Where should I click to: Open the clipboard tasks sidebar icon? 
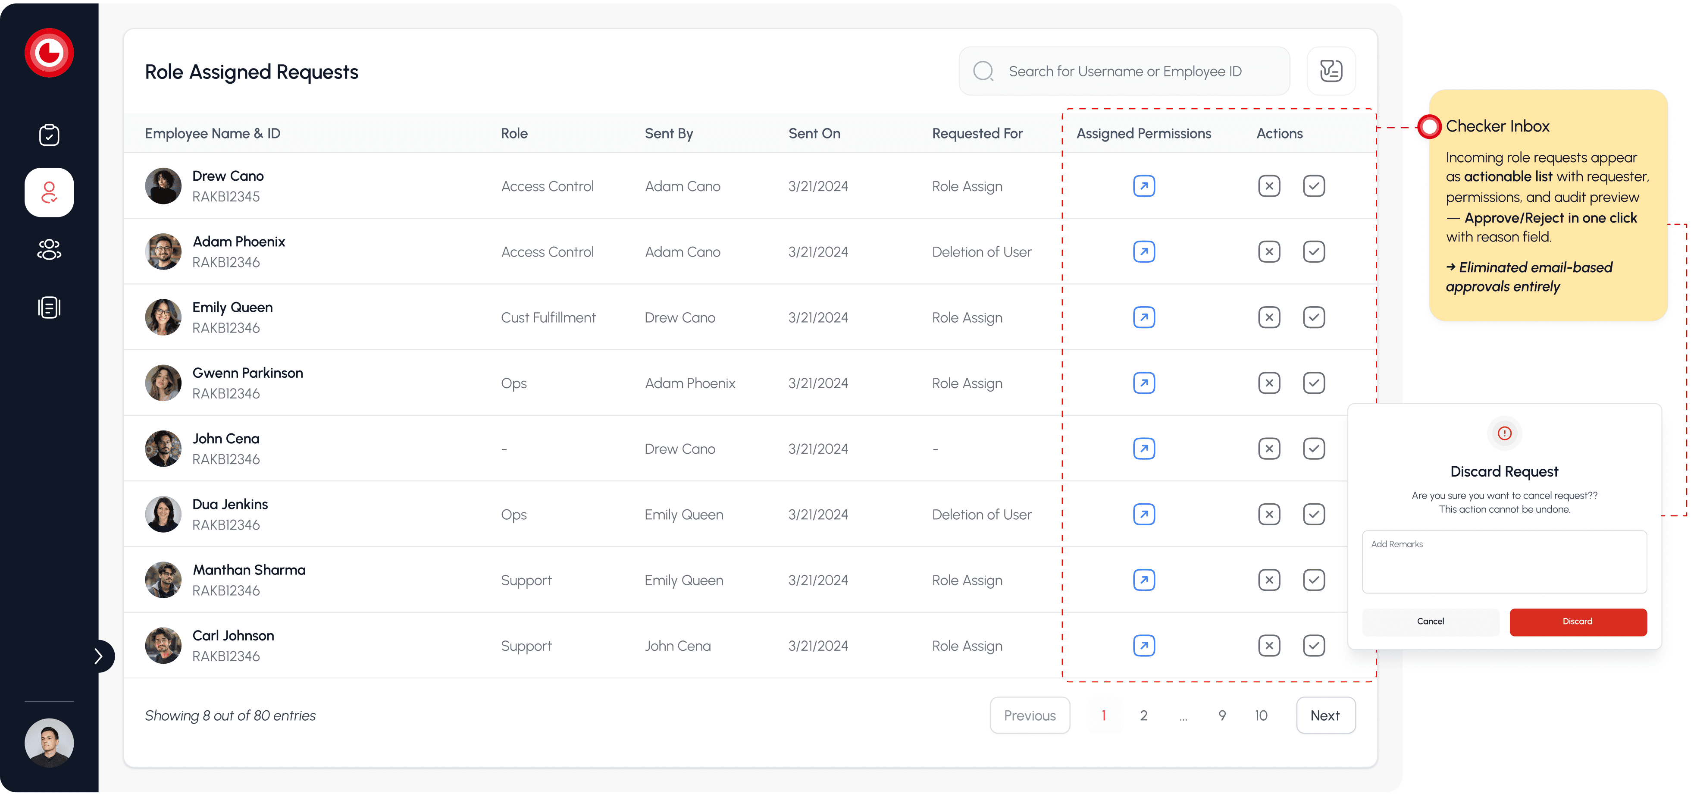pos(49,135)
